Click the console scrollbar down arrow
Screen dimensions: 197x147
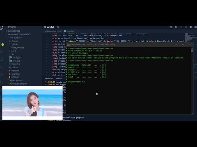192,113
